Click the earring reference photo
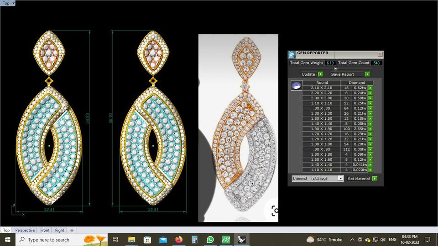 tap(238, 128)
